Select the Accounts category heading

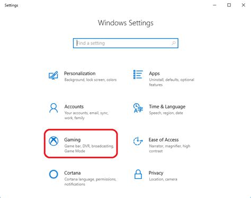[74, 106]
